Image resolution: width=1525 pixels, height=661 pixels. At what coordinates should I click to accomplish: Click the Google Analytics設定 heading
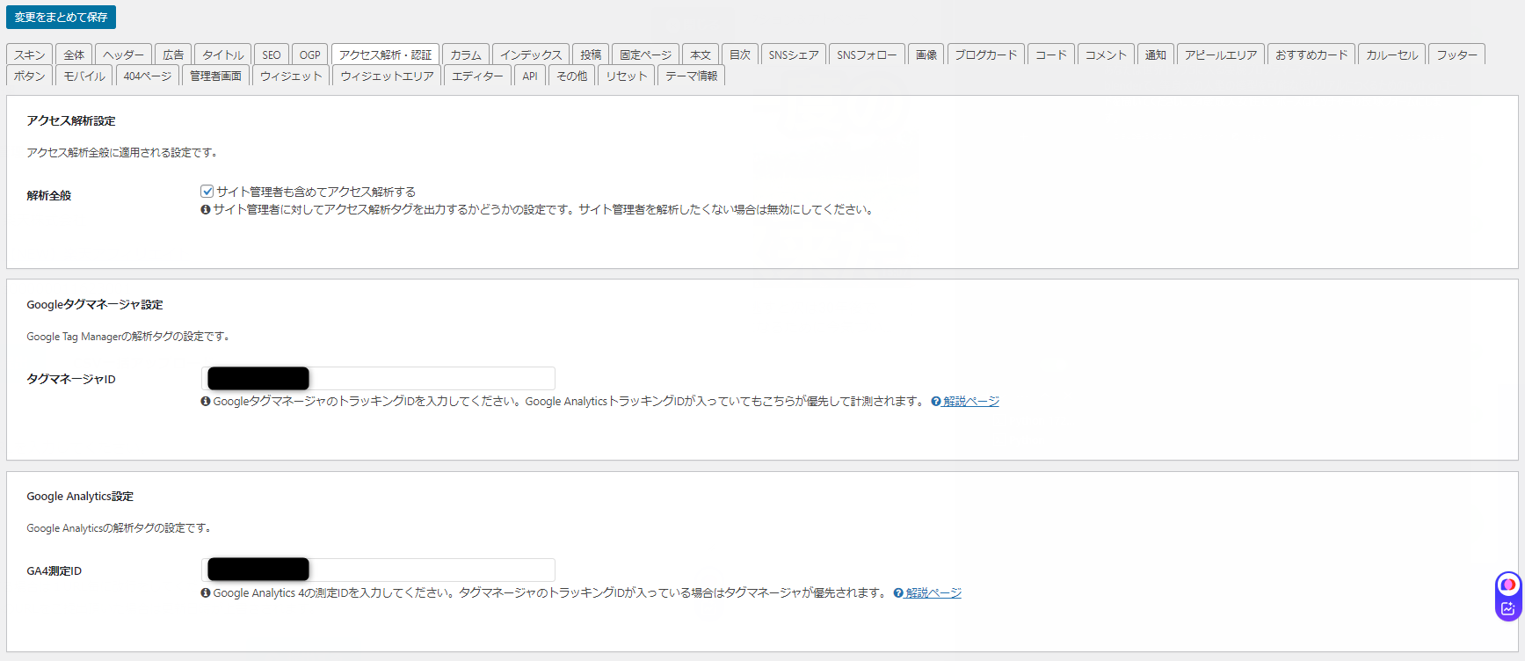tap(80, 496)
